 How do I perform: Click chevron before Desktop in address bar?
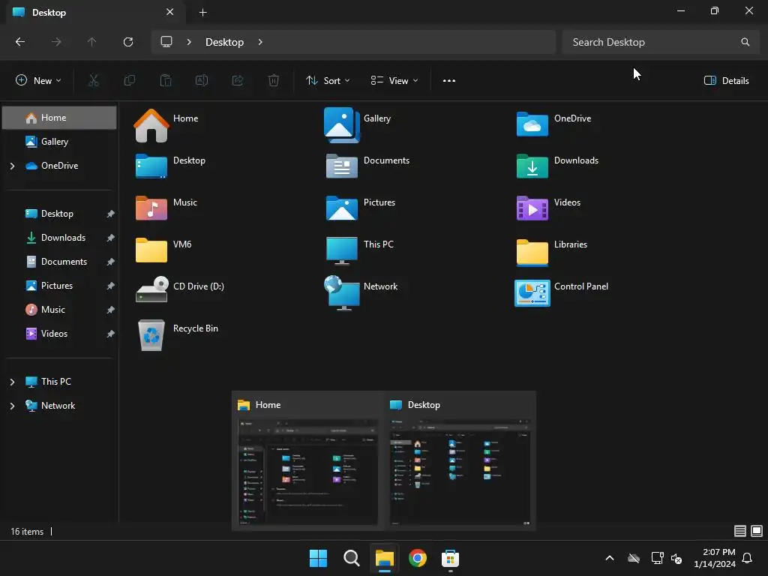(x=189, y=42)
